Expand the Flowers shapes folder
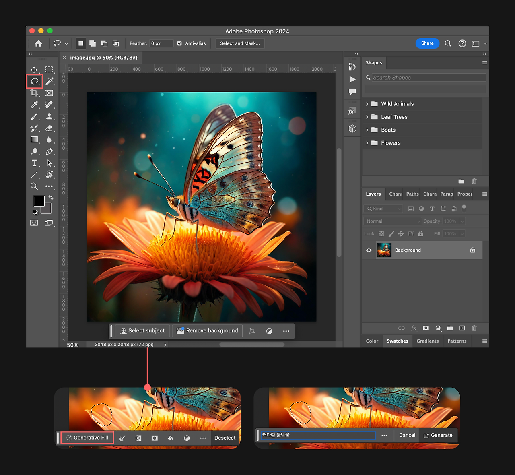515x475 pixels. (x=367, y=143)
